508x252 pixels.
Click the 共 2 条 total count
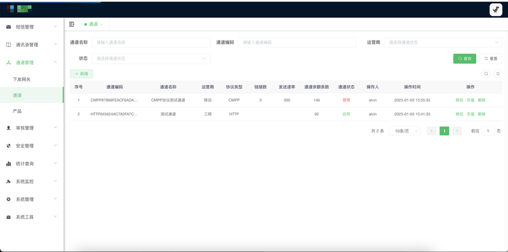coord(377,131)
